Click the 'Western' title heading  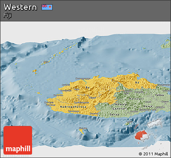[21, 7]
